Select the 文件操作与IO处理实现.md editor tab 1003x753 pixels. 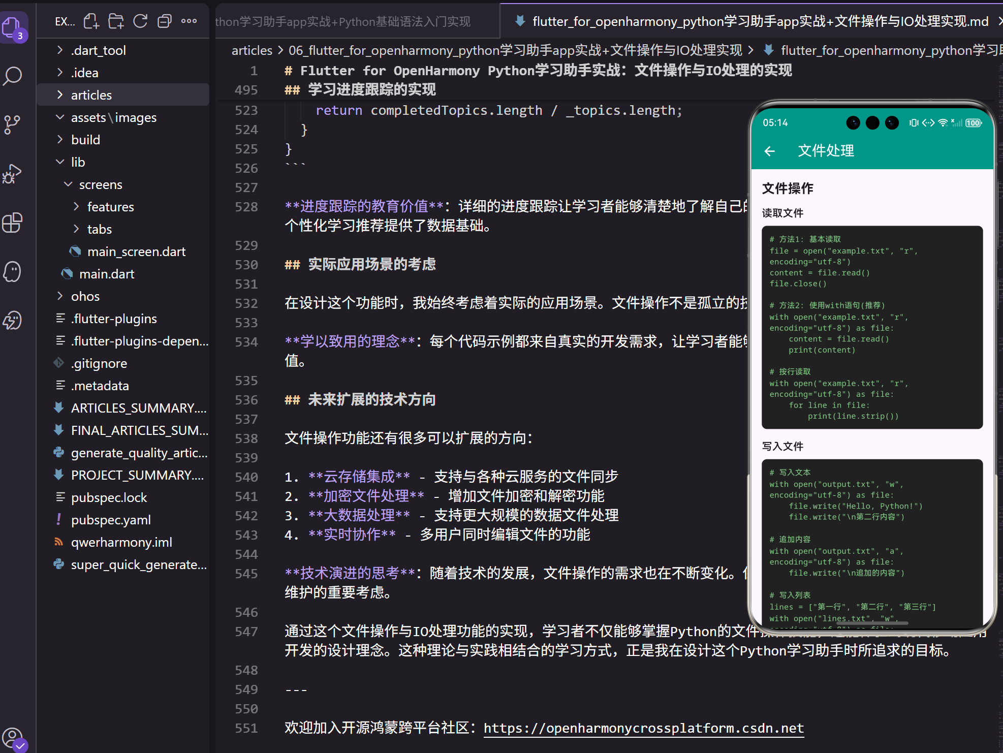[751, 21]
